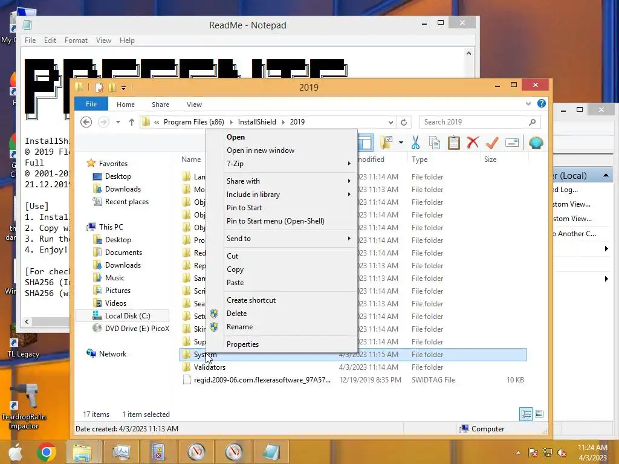619x464 pixels.
Task: Click the Explorer Help question mark icon
Action: pyautogui.click(x=541, y=103)
